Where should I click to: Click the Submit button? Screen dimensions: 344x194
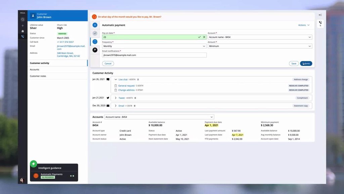pyautogui.click(x=306, y=64)
